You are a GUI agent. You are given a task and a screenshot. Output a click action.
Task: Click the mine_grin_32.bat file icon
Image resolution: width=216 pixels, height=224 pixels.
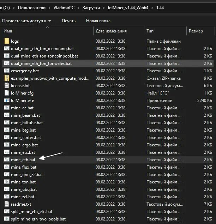tap(7, 174)
